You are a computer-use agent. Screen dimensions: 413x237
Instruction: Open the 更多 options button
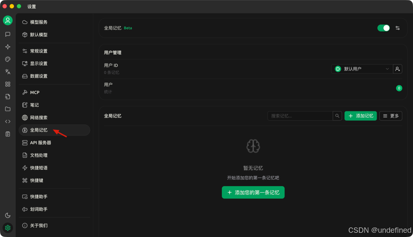pos(390,116)
